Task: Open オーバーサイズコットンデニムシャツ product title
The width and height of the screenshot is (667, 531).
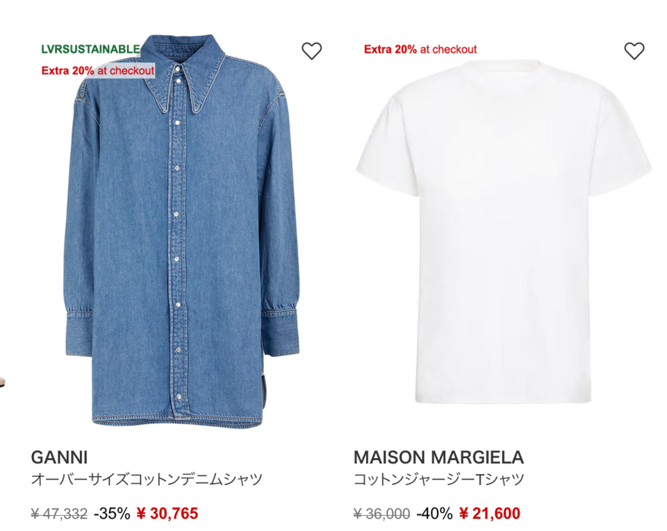Action: [x=147, y=479]
